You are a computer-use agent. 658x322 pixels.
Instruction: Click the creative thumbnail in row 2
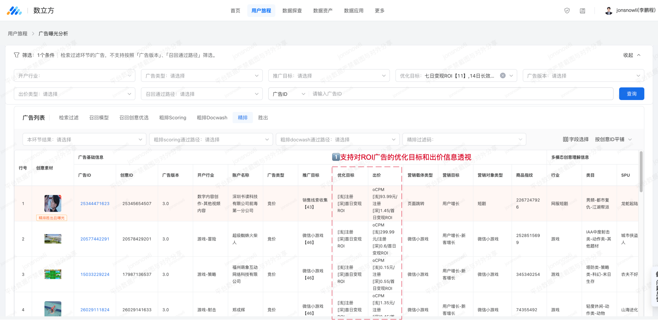(x=53, y=239)
